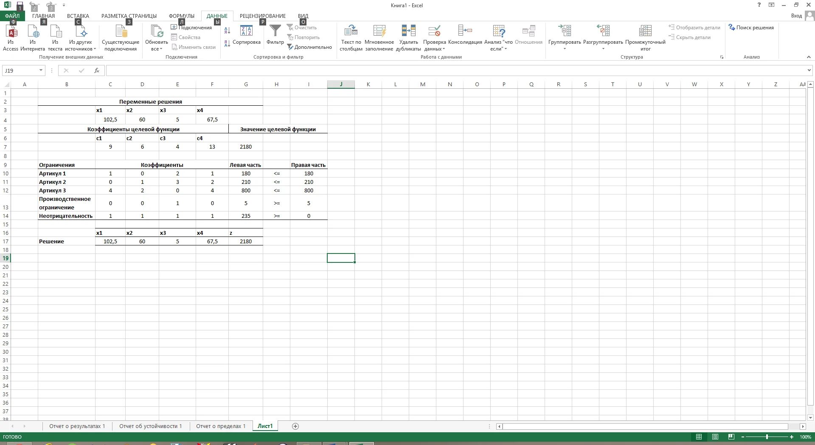This screenshot has width=815, height=445.
Task: Expand the Name Box dropdown
Action: tap(41, 70)
